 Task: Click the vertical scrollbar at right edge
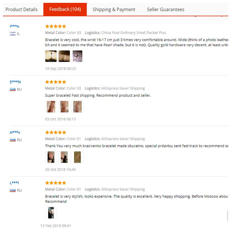pos(228,215)
